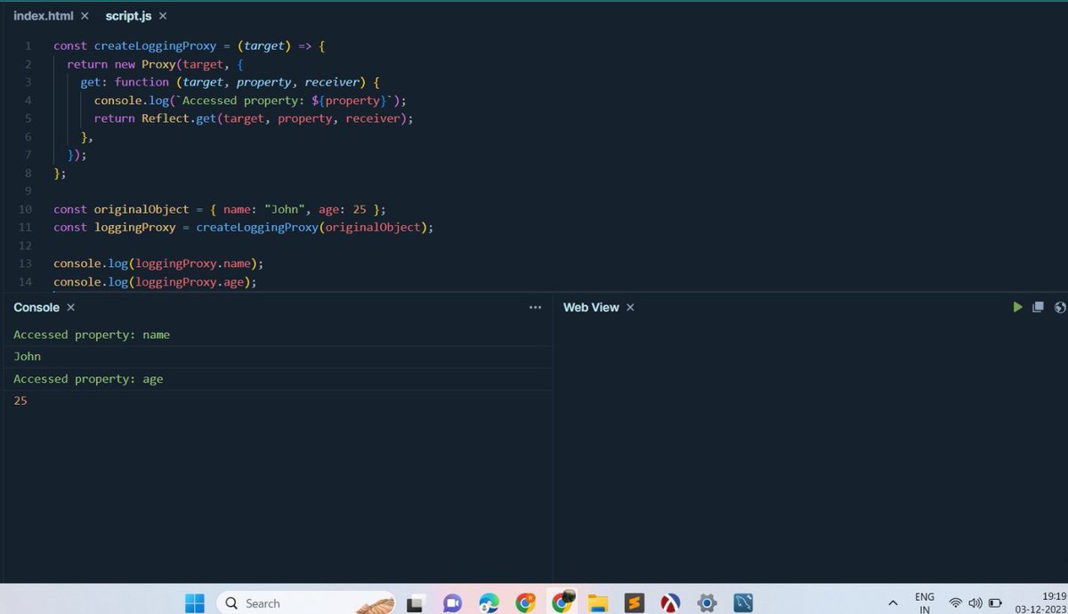Viewport: 1068px width, 614px height.
Task: Close the index.html tab
Action: (85, 16)
